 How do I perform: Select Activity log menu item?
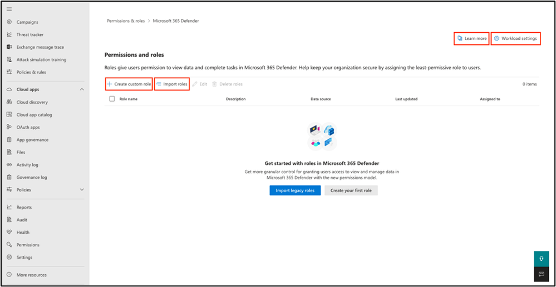pyautogui.click(x=27, y=165)
